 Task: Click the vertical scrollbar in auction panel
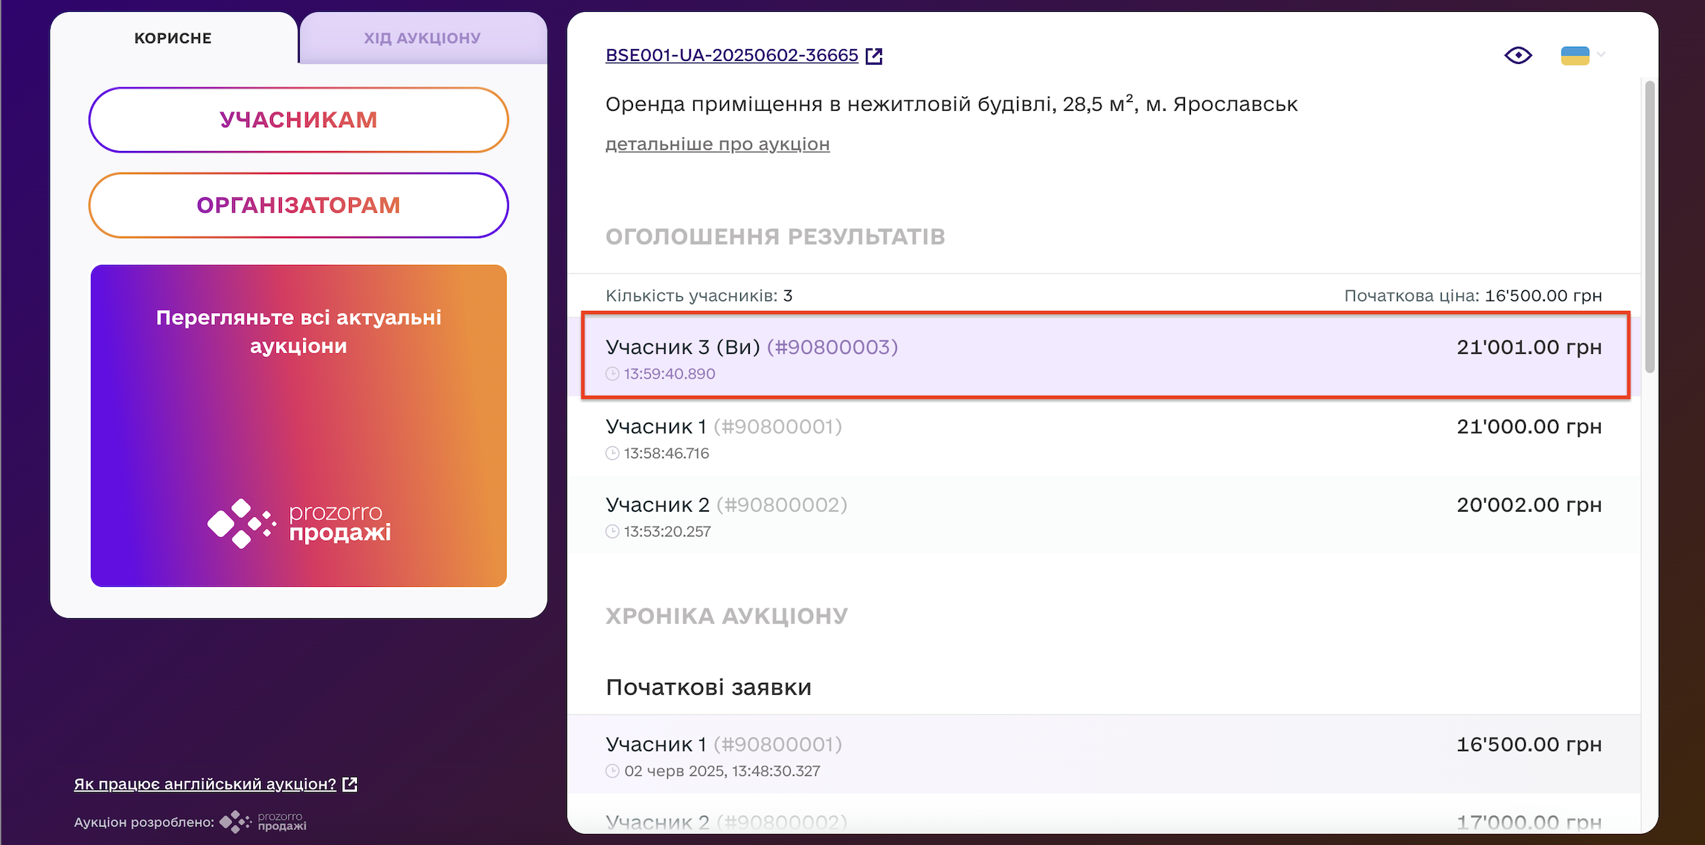(1649, 223)
